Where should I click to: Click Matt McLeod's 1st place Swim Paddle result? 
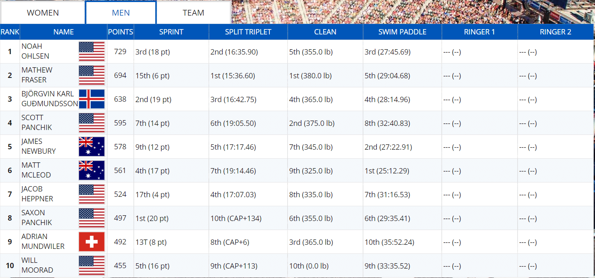coord(387,171)
